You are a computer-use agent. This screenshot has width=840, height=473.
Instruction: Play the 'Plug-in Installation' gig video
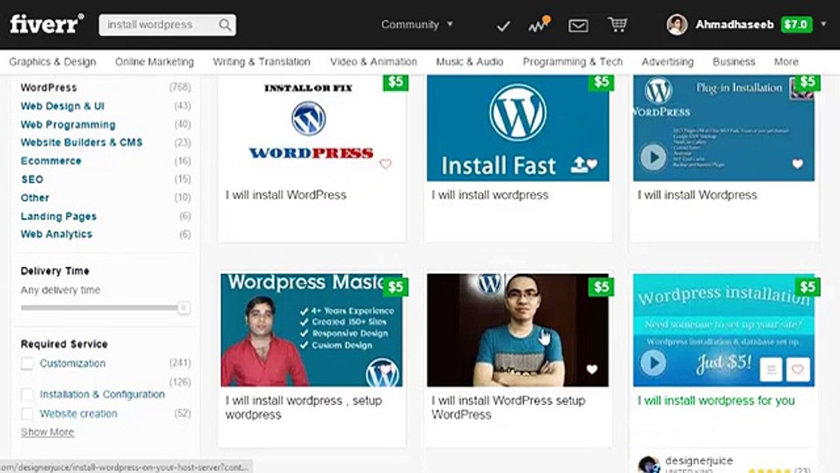click(x=653, y=158)
